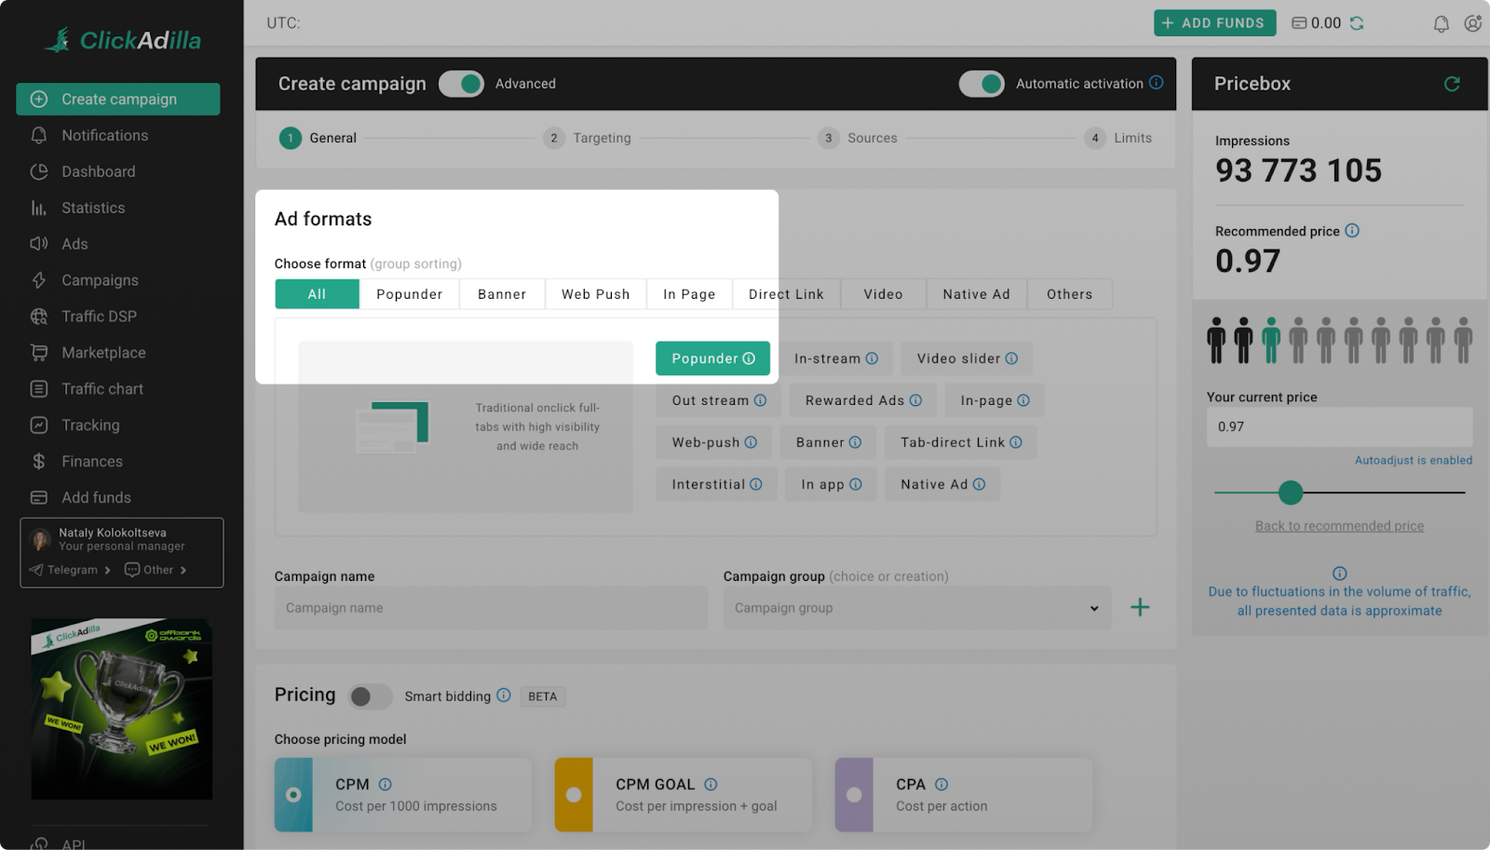Enable the Smart bidding toggle
Screen dimensions: 1490x850
tap(371, 696)
